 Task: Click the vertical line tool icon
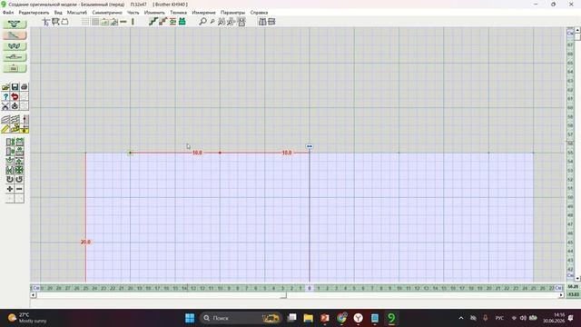coord(133,22)
